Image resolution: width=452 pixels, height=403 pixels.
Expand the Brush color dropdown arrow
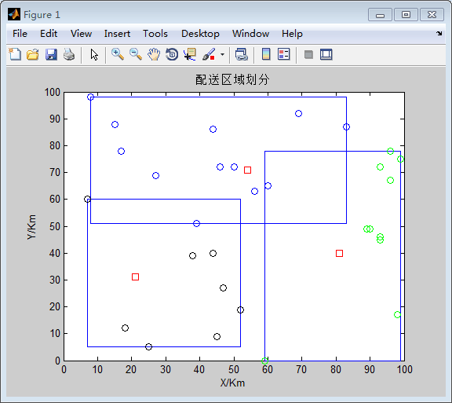click(222, 54)
